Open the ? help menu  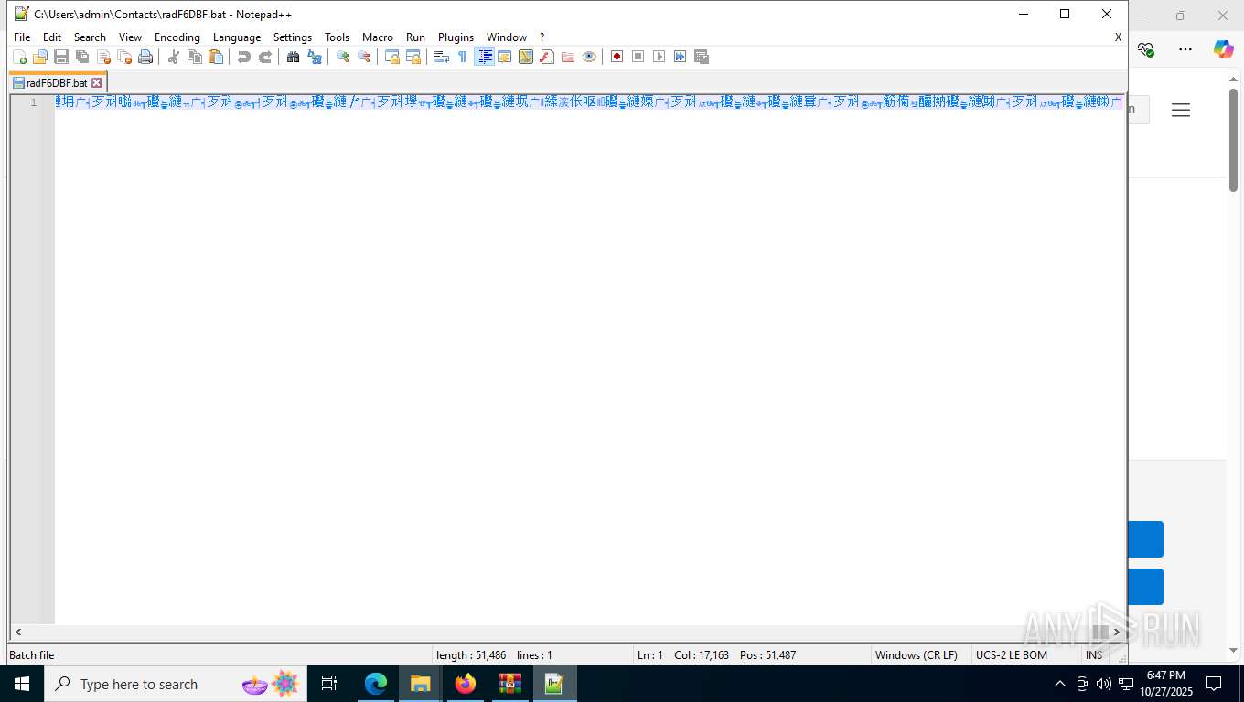542,37
